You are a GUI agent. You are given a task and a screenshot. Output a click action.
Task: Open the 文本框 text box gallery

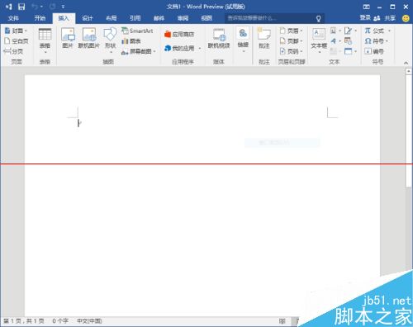point(319,40)
